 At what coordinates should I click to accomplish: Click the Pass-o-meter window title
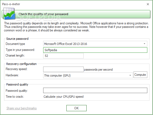point(11,4)
